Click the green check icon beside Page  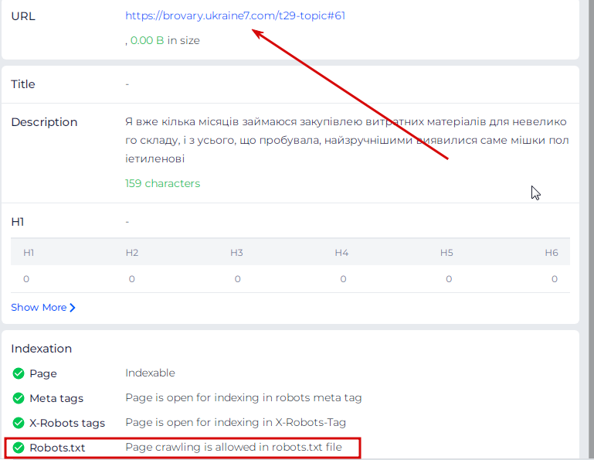tap(19, 373)
